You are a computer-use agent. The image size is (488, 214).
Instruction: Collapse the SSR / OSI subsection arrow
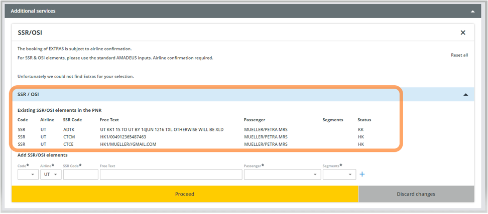coord(465,94)
